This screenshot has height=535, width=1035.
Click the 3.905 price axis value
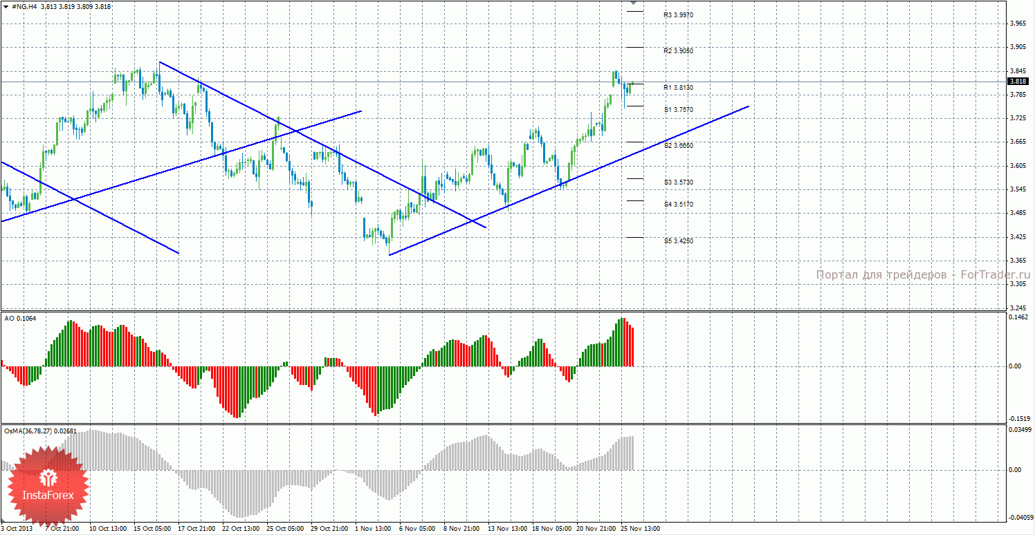tap(1018, 48)
